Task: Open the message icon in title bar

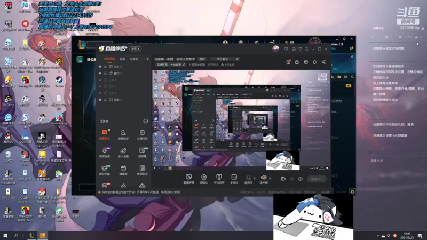Action: 286,49
